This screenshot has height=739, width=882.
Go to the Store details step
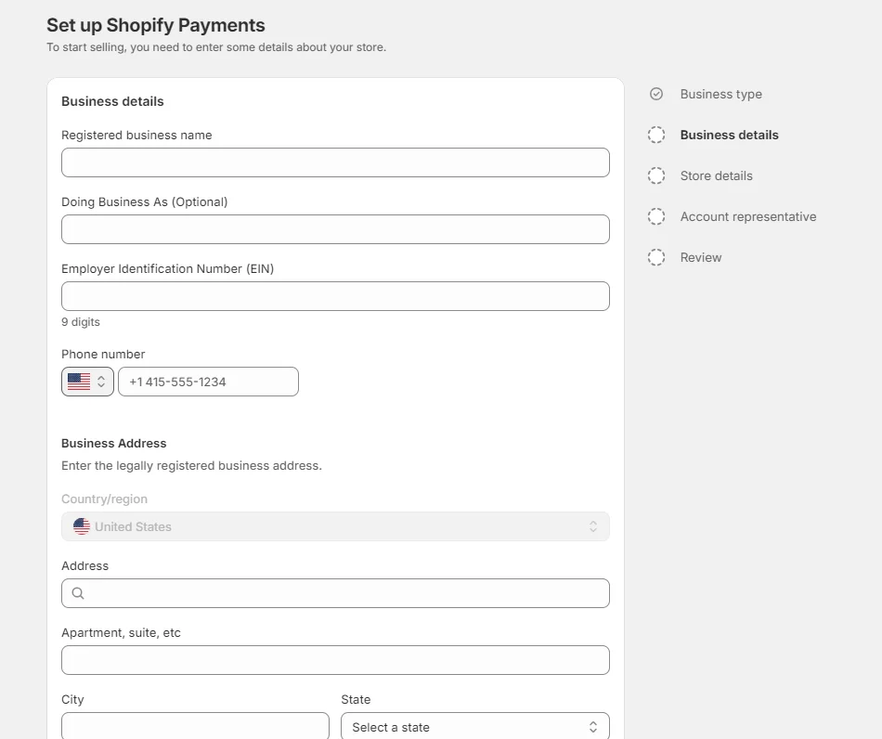(716, 175)
